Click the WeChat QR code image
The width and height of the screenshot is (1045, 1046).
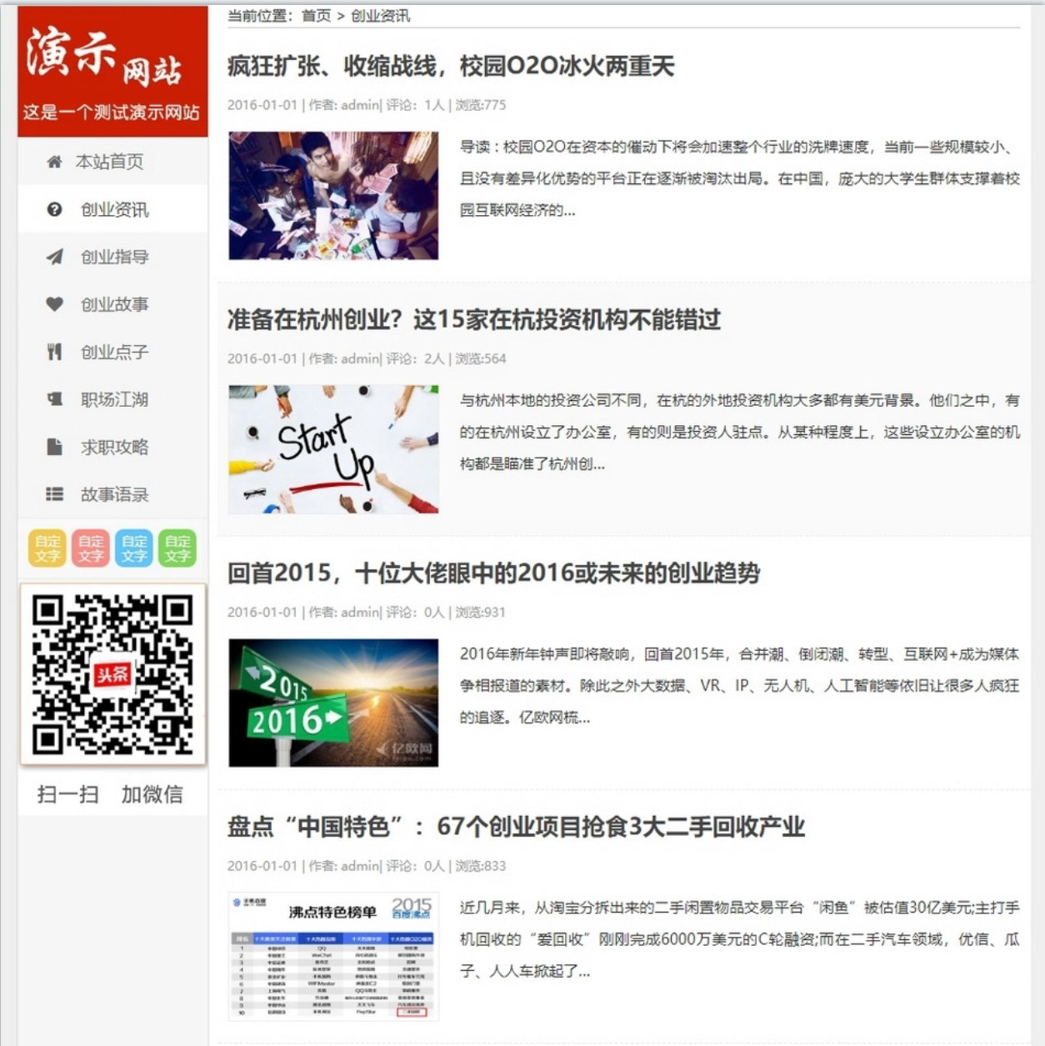click(112, 674)
